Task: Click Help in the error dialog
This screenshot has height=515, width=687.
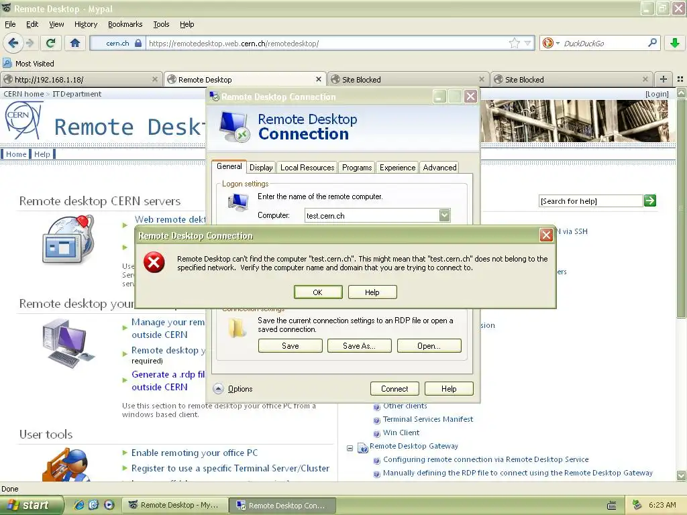Action: click(372, 292)
